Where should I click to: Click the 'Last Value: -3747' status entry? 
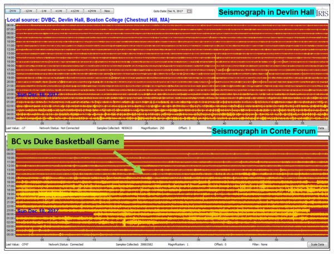click(x=17, y=245)
